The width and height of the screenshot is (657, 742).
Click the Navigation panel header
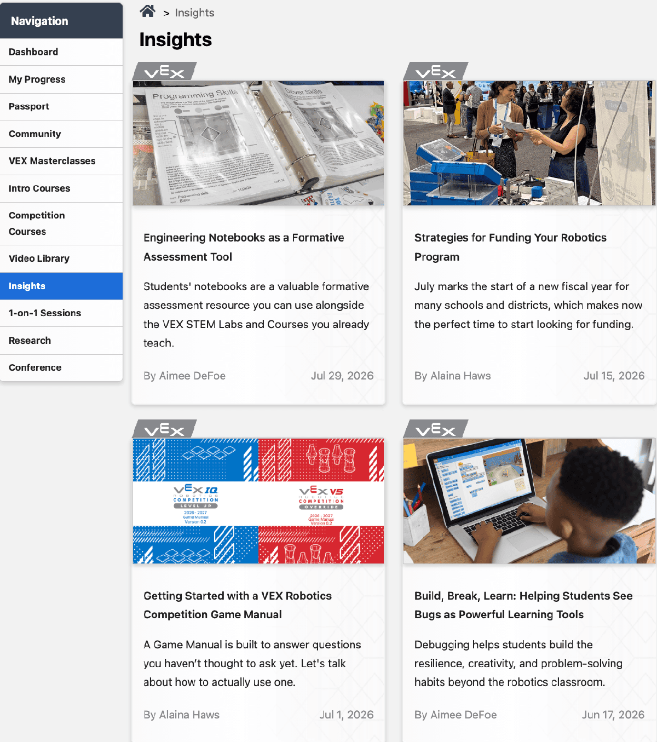click(x=61, y=21)
